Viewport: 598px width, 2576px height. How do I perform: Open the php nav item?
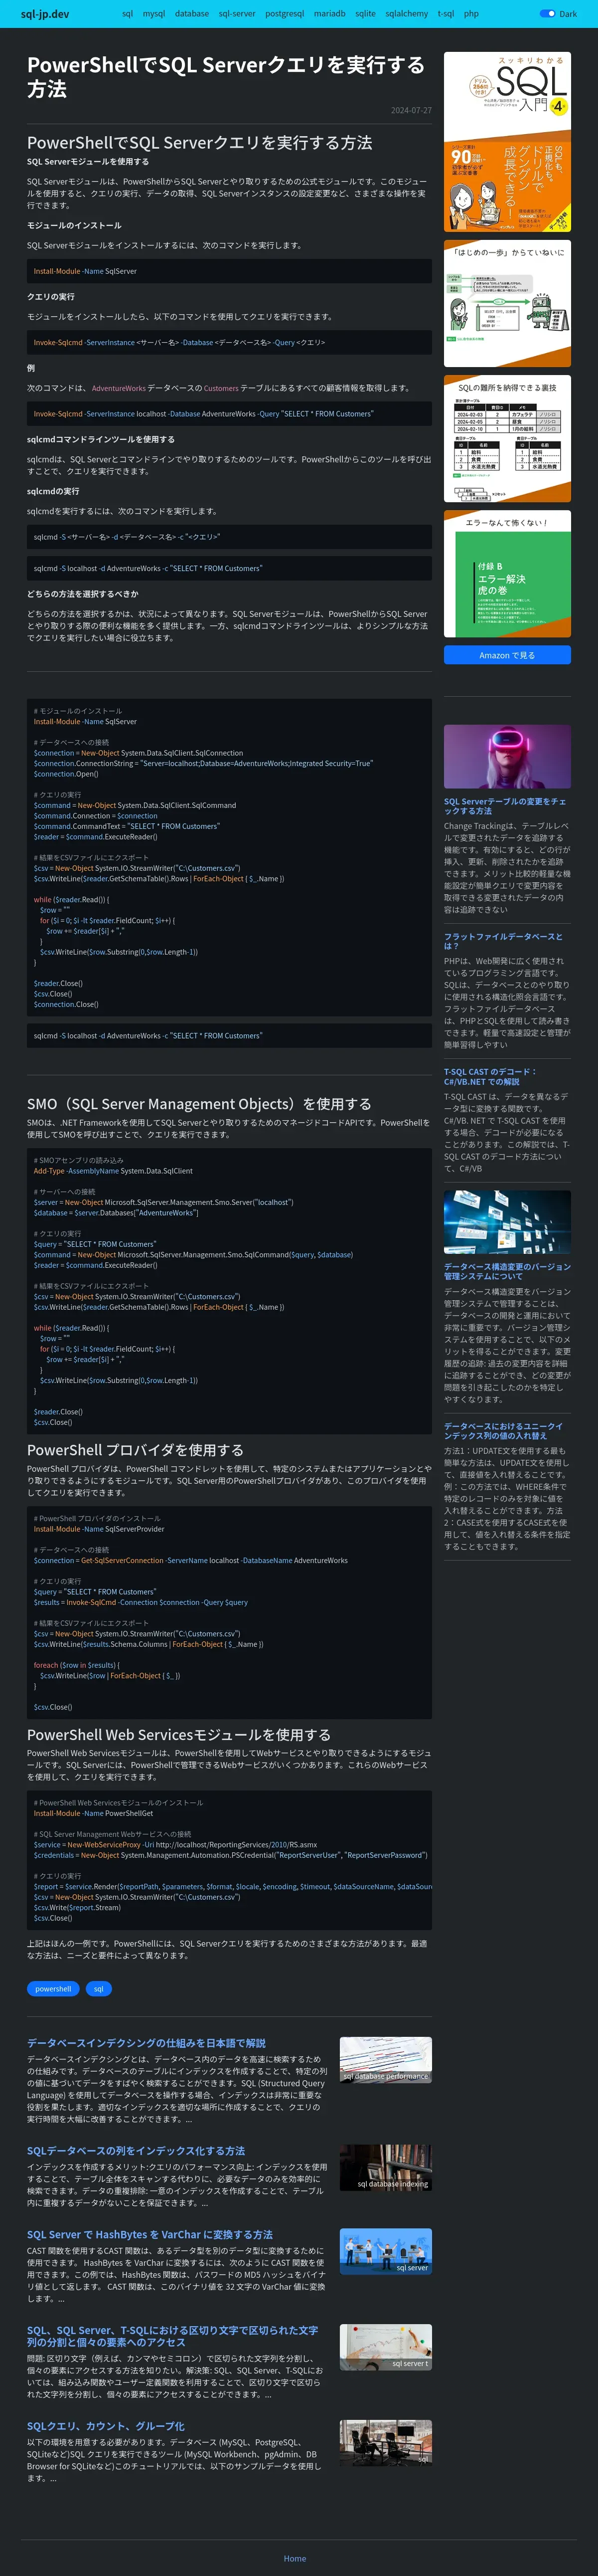coord(471,14)
